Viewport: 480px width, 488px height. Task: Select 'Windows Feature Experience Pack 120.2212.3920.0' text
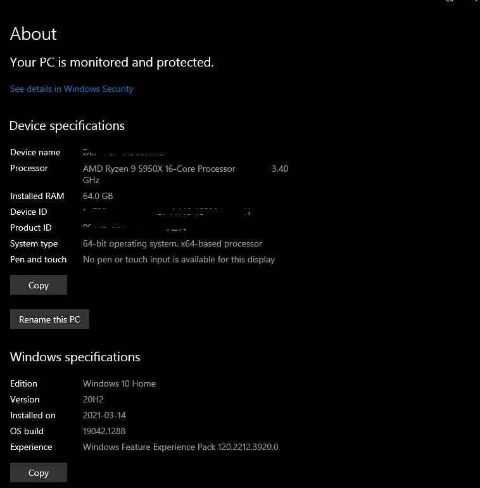(x=180, y=447)
